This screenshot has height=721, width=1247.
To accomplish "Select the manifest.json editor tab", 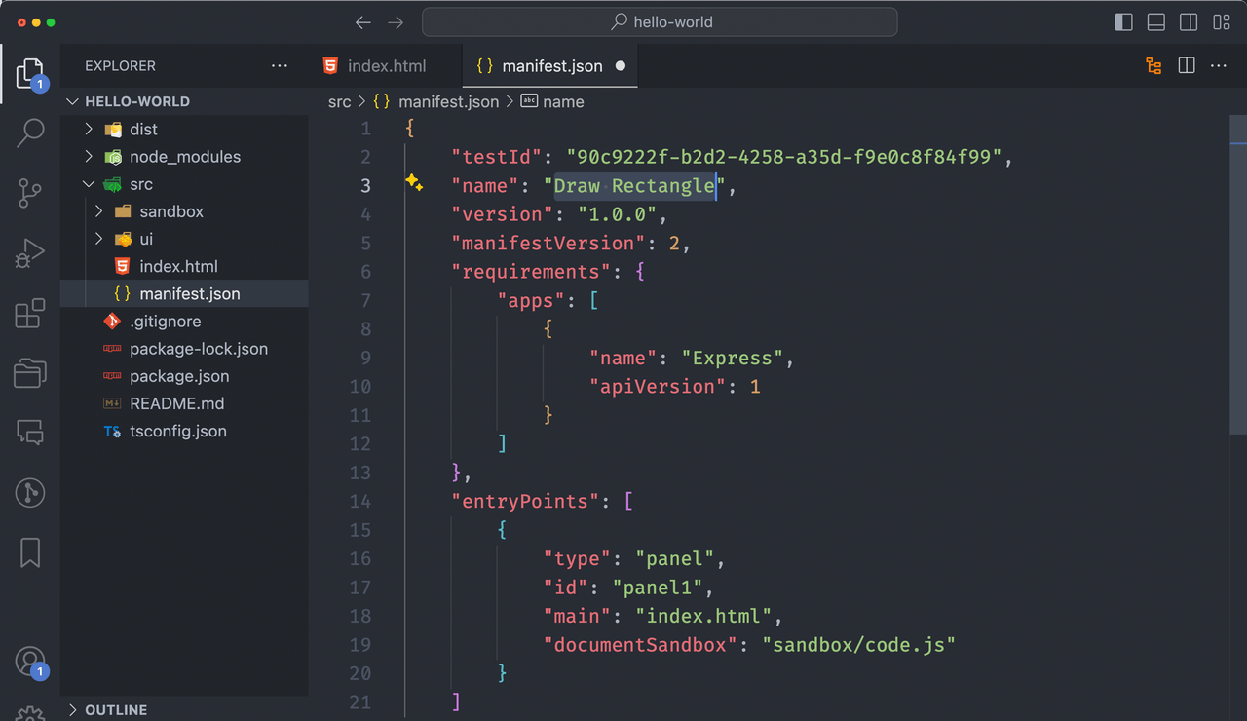I will point(551,66).
